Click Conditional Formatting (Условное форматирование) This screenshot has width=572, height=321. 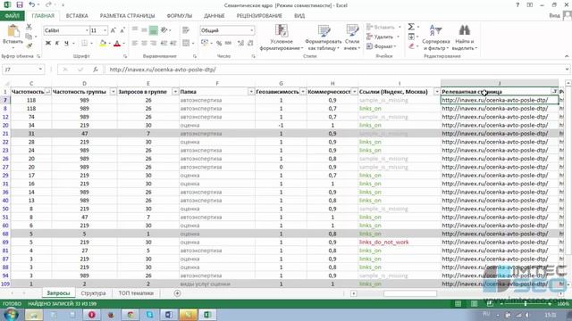point(282,37)
